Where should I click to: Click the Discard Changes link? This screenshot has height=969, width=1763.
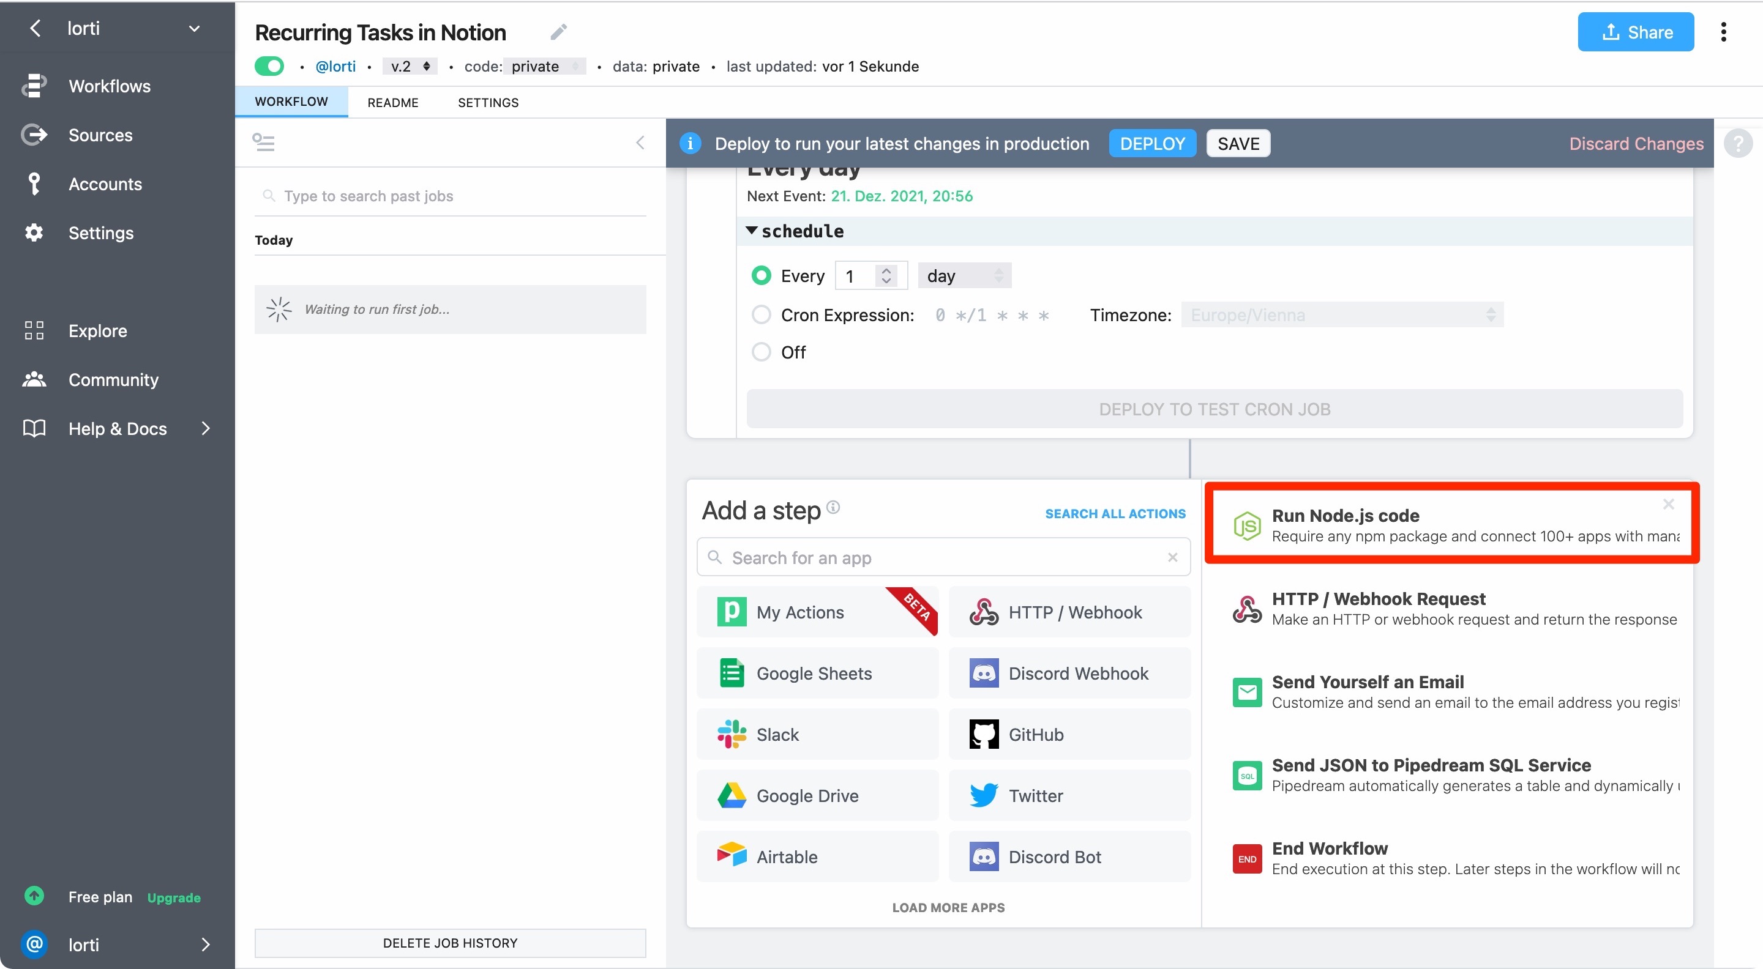1636,144
